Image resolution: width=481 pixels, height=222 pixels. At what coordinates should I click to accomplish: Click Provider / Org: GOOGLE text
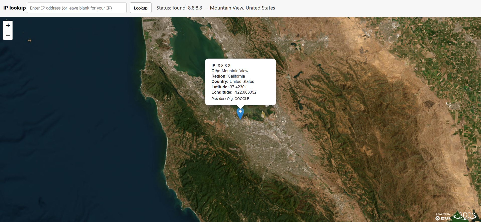(x=230, y=99)
